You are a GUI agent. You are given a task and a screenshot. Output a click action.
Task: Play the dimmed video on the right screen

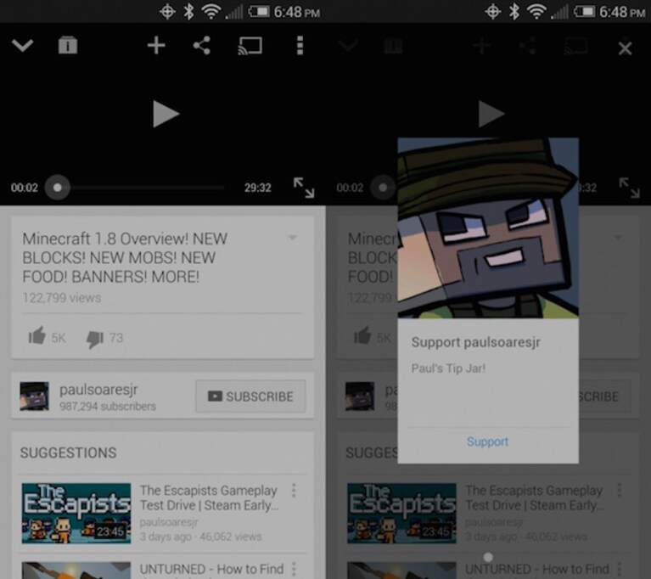pos(491,114)
